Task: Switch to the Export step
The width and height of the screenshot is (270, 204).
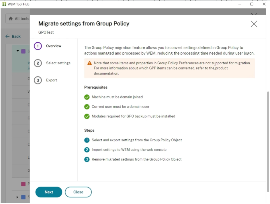Action: pyautogui.click(x=52, y=80)
